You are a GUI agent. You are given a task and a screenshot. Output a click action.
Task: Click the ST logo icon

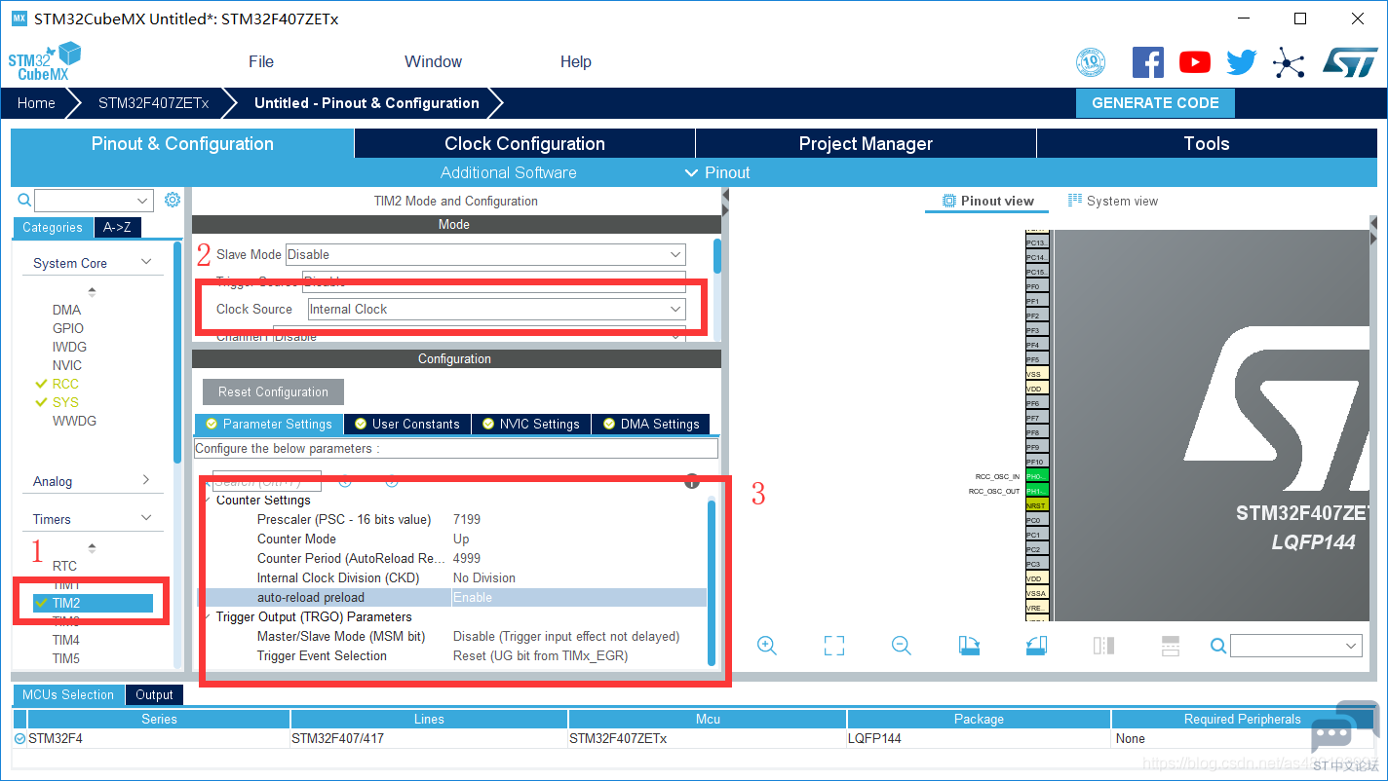[x=1350, y=62]
